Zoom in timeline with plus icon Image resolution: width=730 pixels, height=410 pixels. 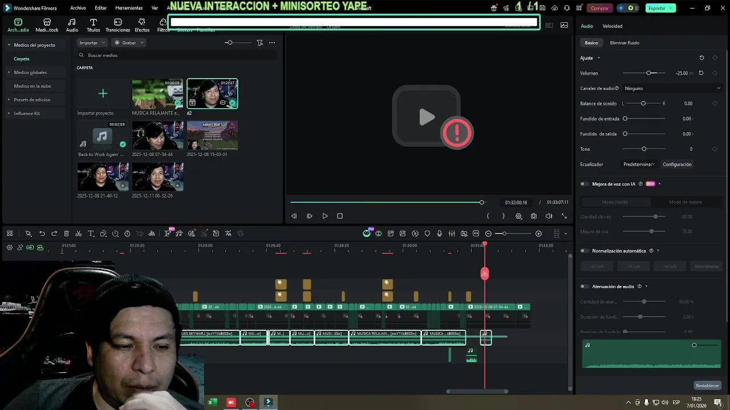(x=538, y=233)
